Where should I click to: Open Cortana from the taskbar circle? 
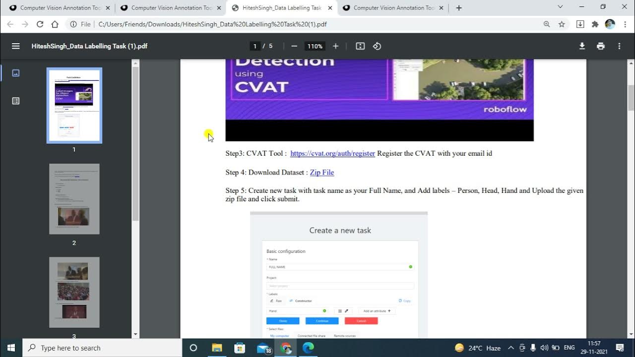pos(193,348)
